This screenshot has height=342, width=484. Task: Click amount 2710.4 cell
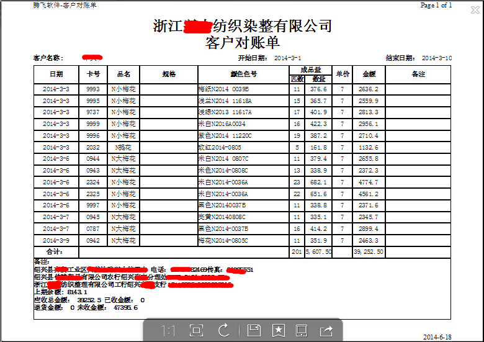[369, 136]
